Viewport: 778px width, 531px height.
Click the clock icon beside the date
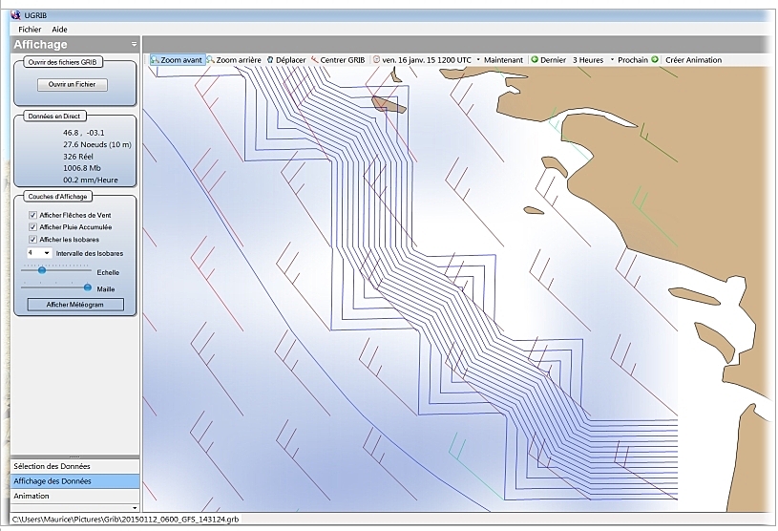coord(376,60)
